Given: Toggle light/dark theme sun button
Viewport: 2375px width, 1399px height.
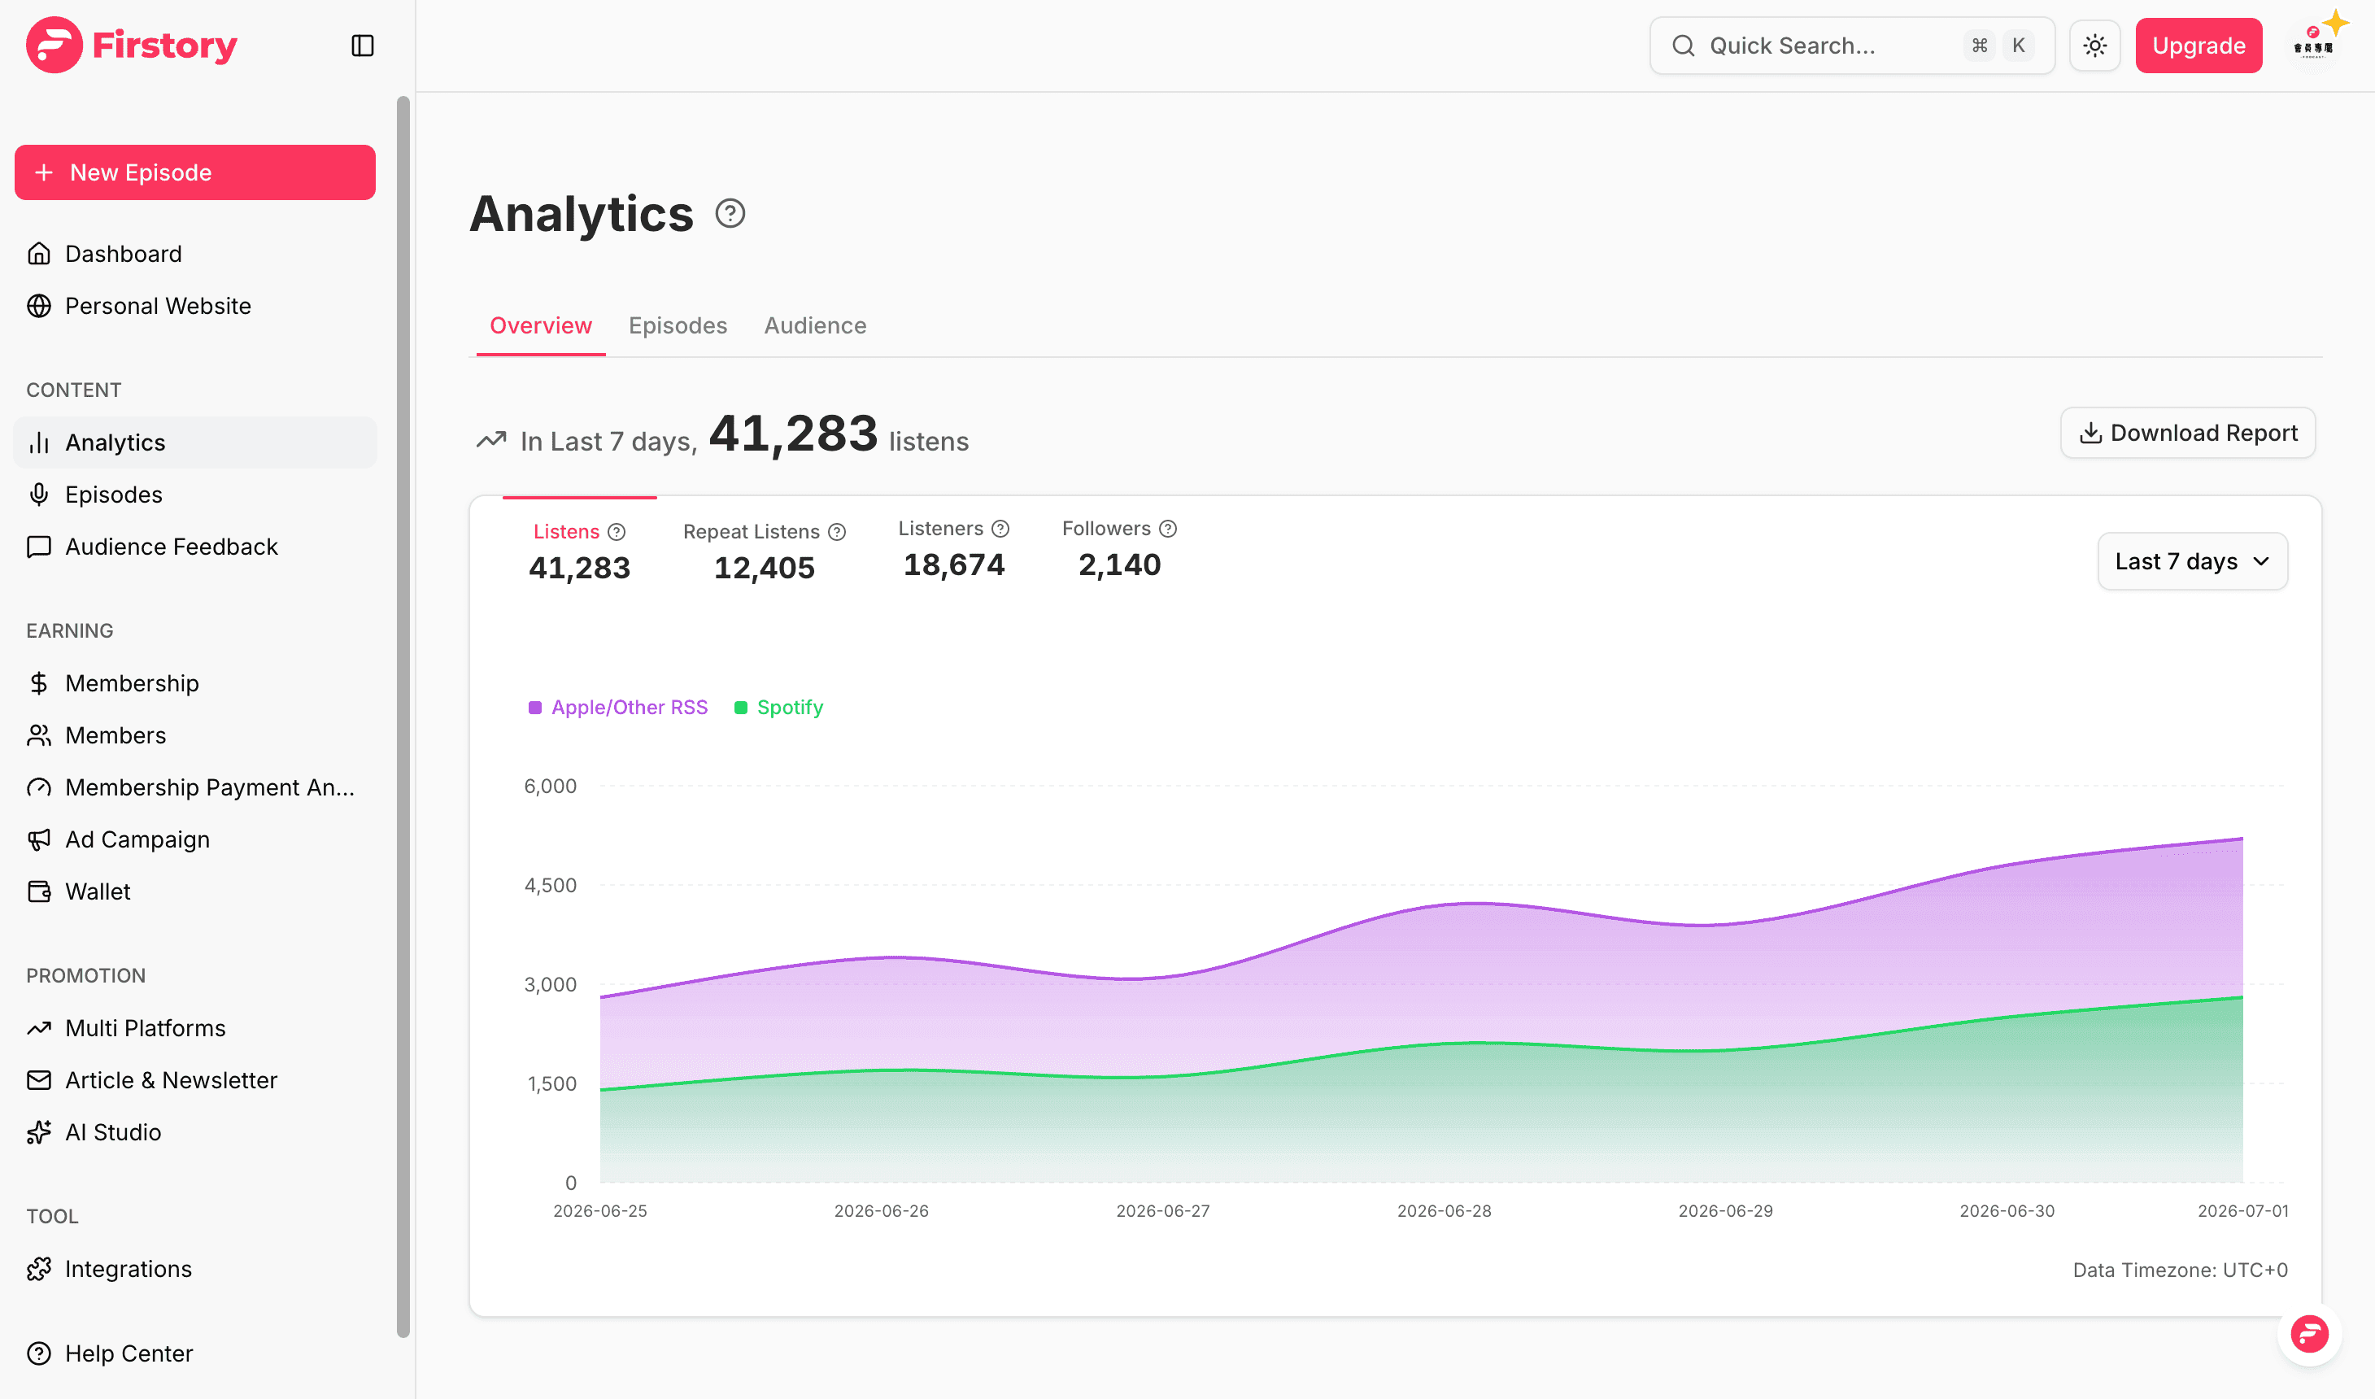Looking at the screenshot, I should click(x=2095, y=46).
